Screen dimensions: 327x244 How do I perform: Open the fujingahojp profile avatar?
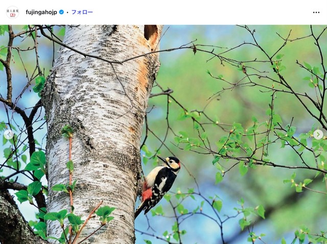coord(12,12)
